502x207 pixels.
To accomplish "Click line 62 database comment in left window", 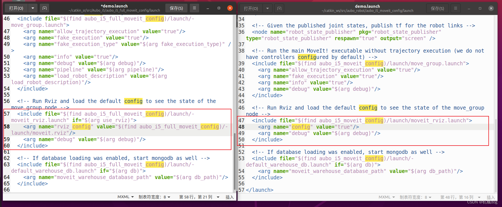I will [113, 158].
